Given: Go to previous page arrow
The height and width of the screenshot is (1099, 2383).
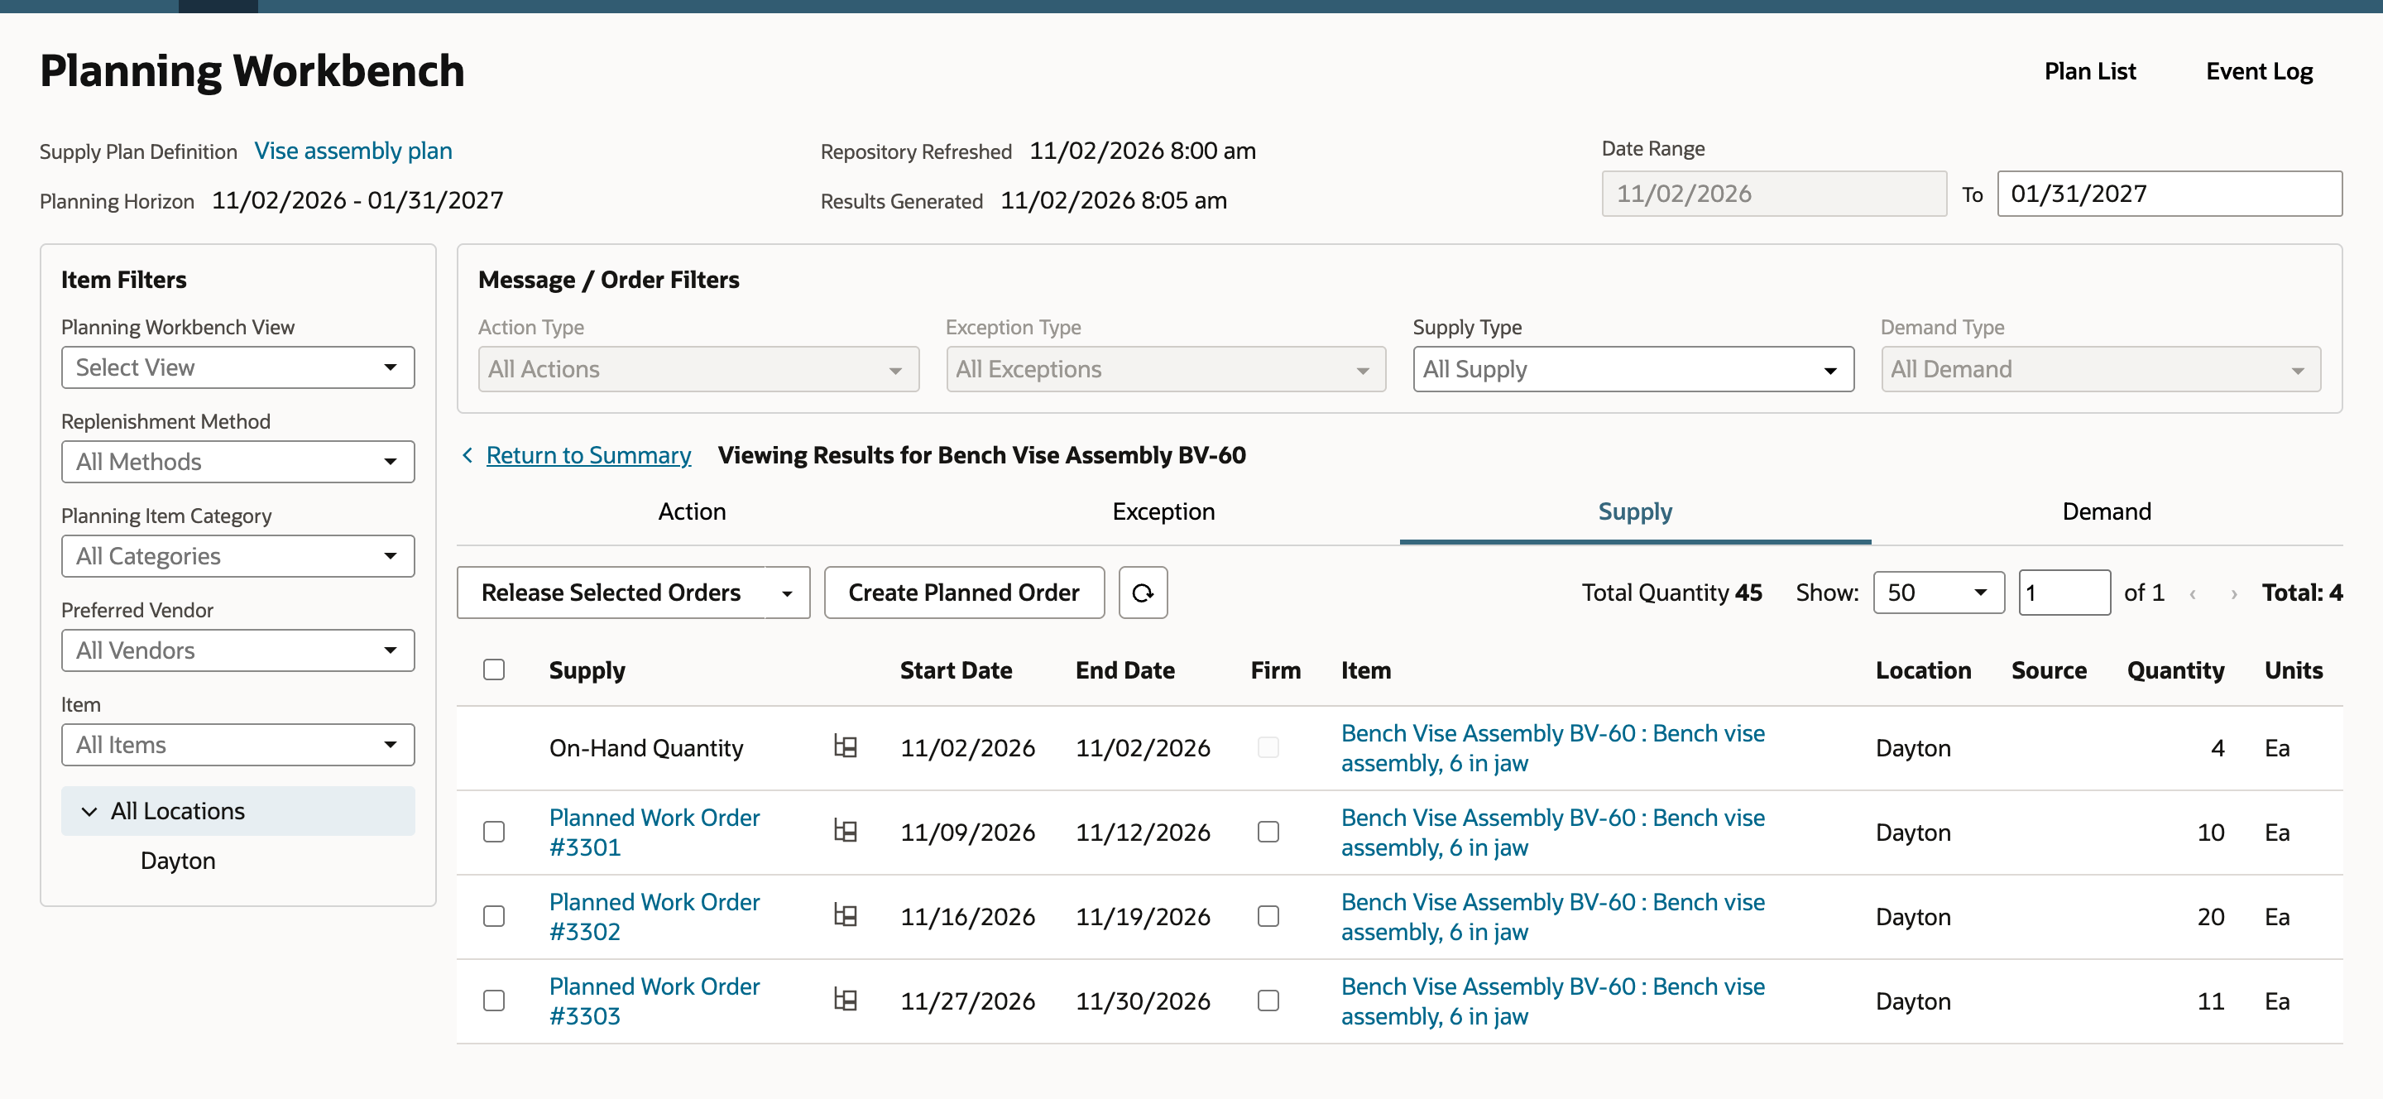Looking at the screenshot, I should point(2193,594).
